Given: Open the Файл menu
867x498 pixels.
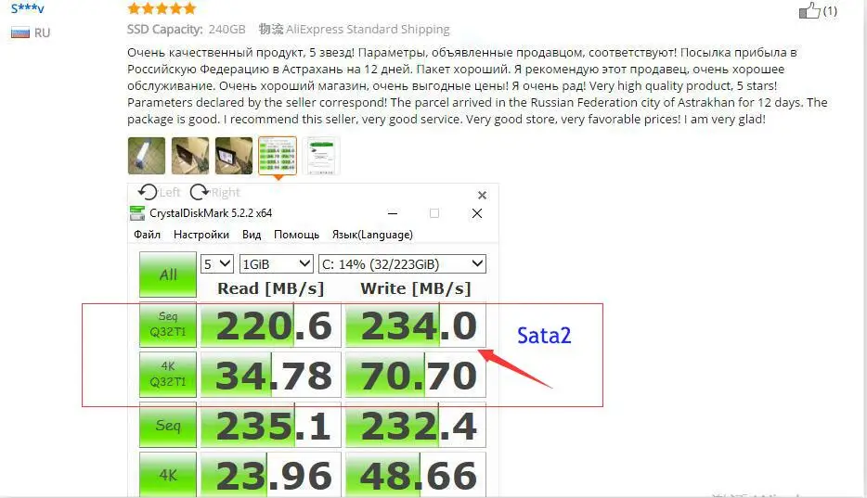Looking at the screenshot, I should [147, 235].
